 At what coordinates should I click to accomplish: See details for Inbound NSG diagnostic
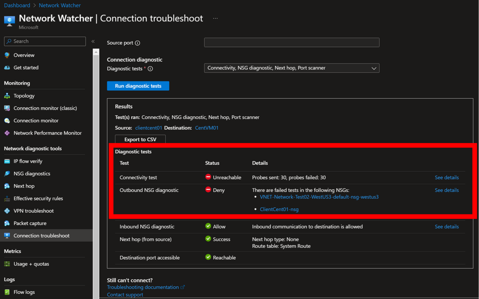[447, 226]
